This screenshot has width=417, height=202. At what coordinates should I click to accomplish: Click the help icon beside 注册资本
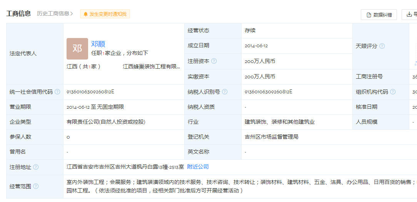[x=214, y=61]
